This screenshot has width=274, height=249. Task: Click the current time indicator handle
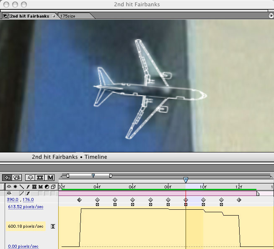click(x=186, y=180)
